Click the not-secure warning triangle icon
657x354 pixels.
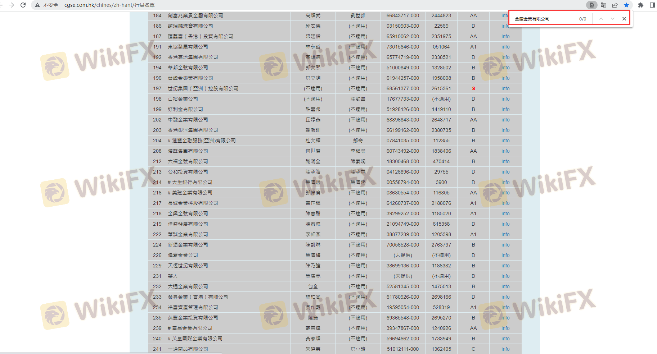coord(37,5)
